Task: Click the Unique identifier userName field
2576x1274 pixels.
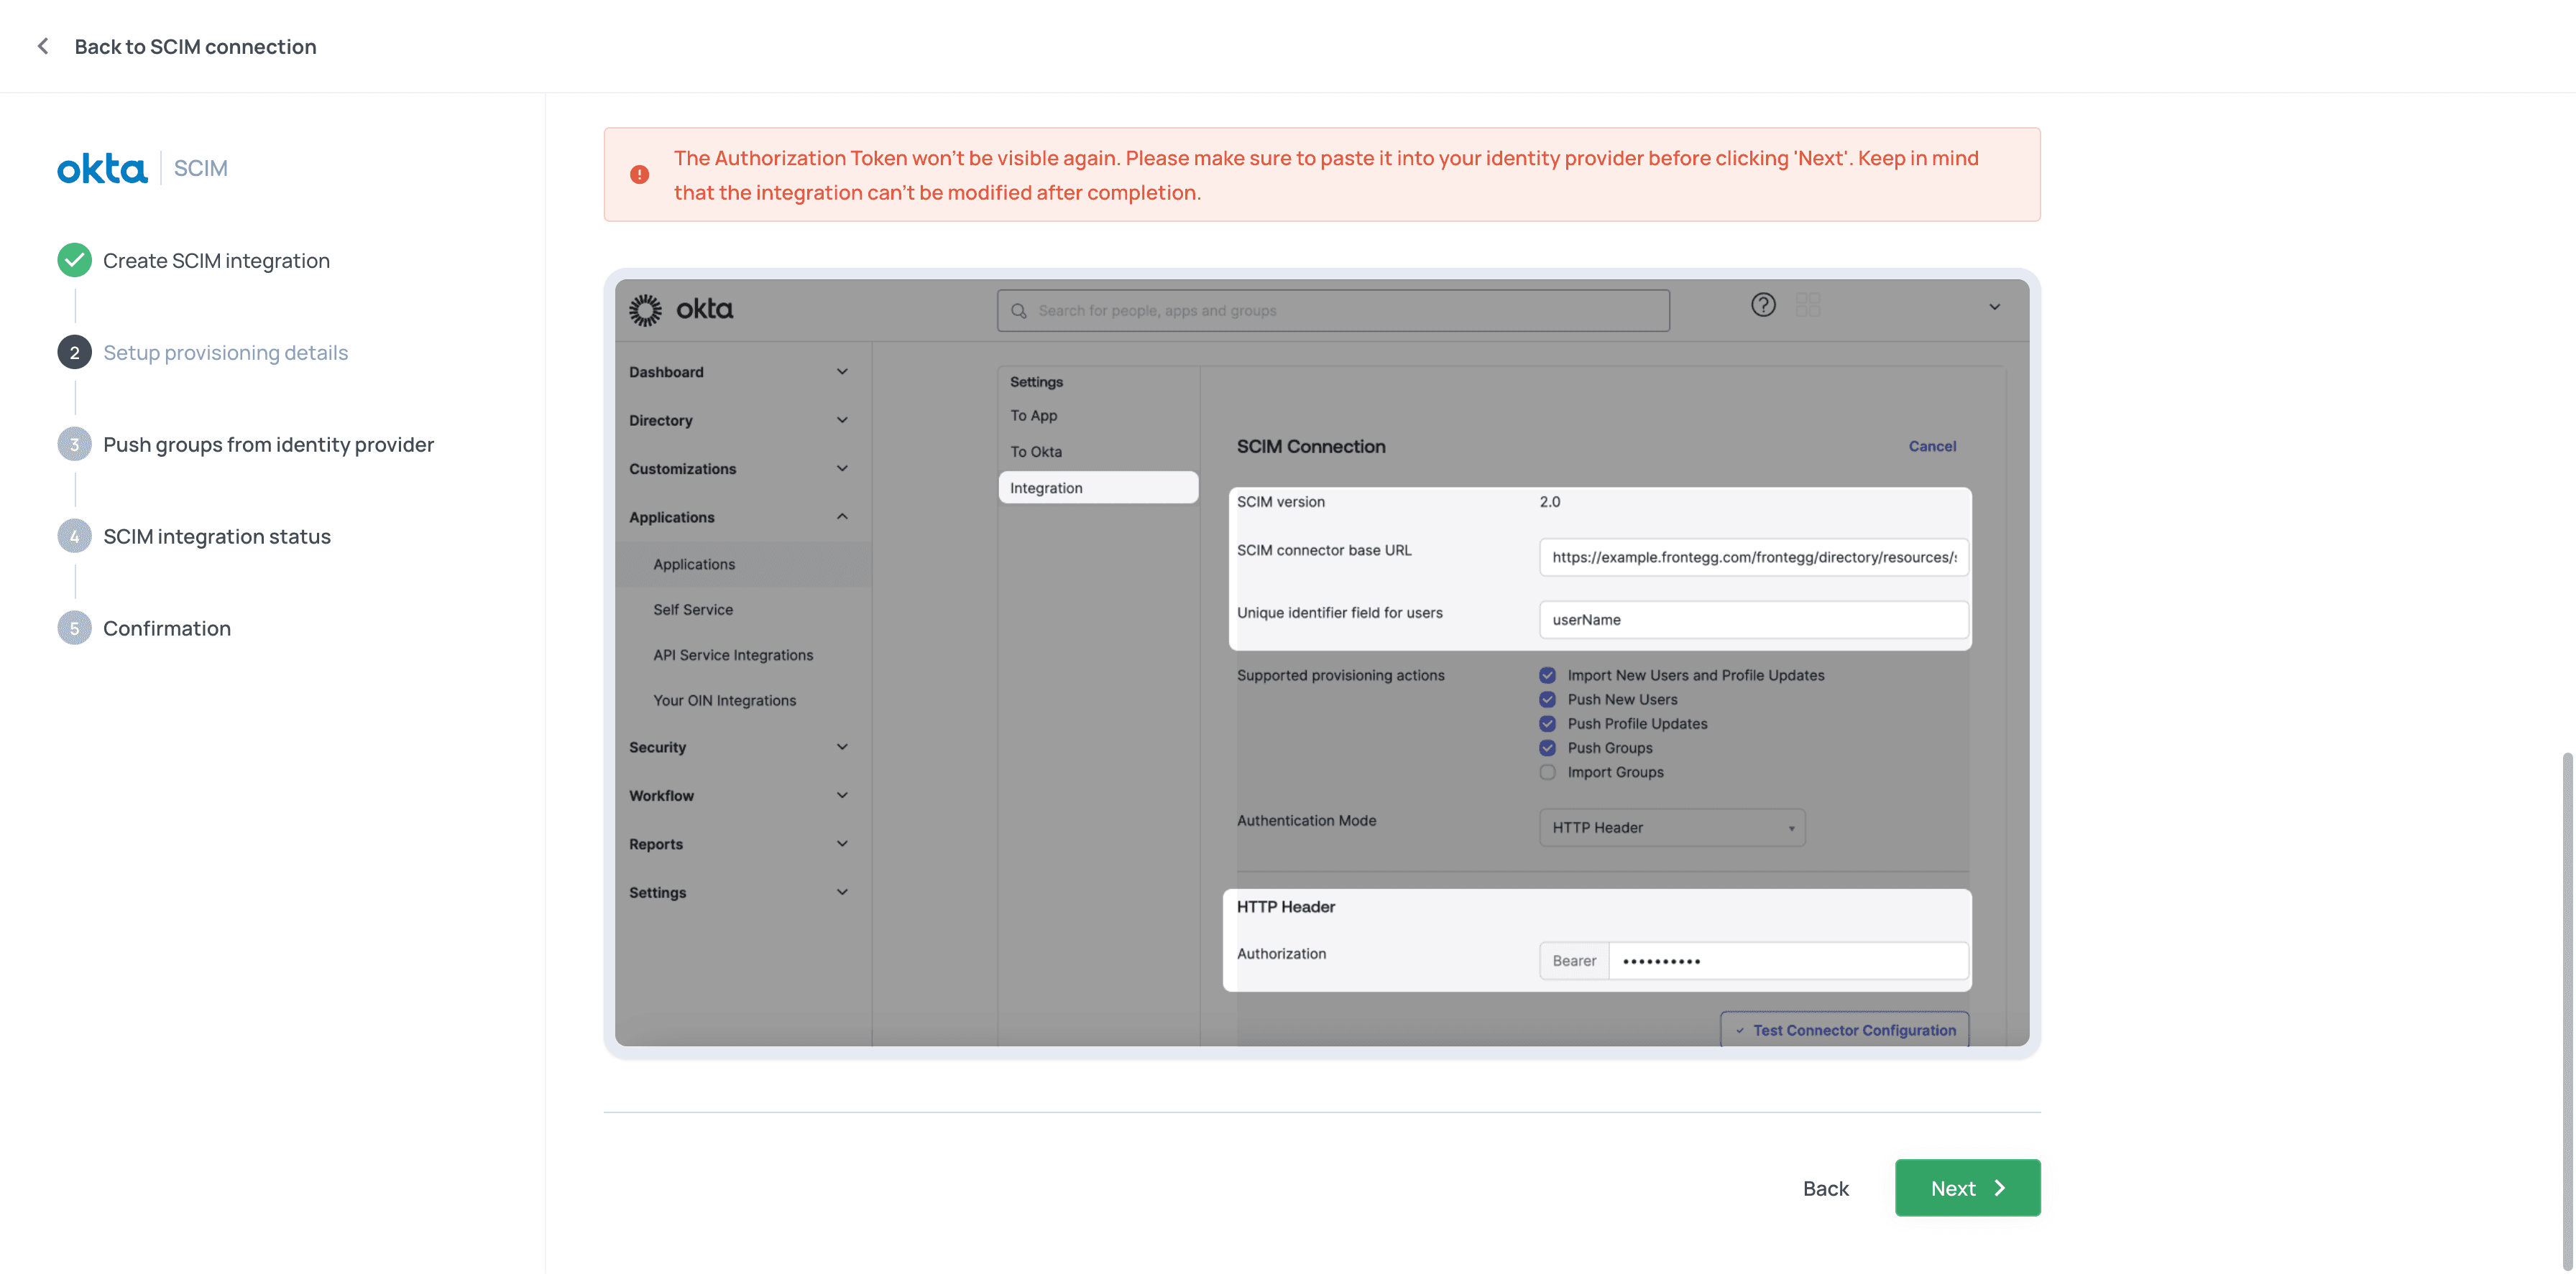Action: click(1754, 620)
